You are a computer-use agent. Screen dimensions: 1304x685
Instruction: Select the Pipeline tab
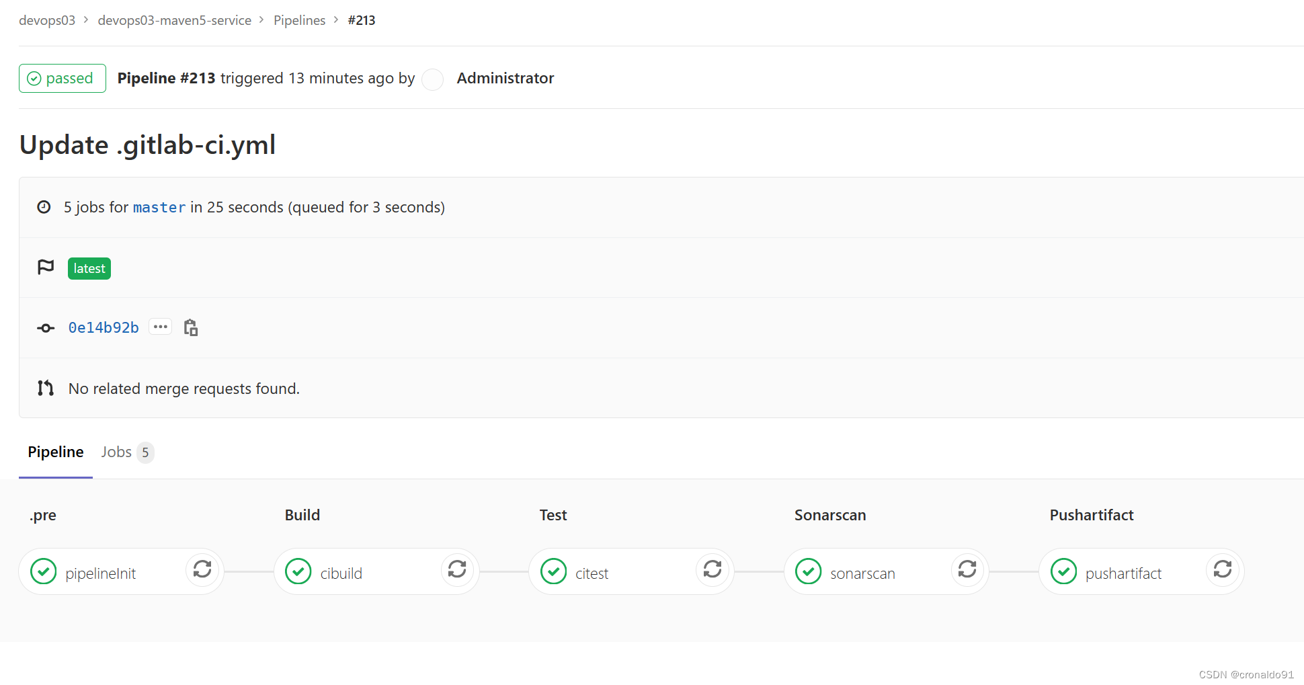click(x=55, y=452)
